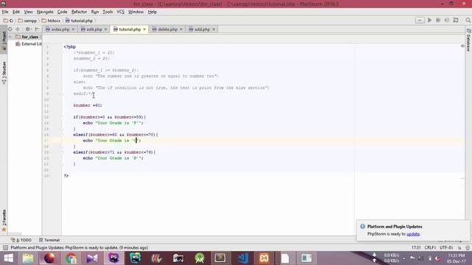Image resolution: width=472 pixels, height=265 pixels.
Task: Toggle tool window buttons icon in status bar
Action: [x=5, y=248]
